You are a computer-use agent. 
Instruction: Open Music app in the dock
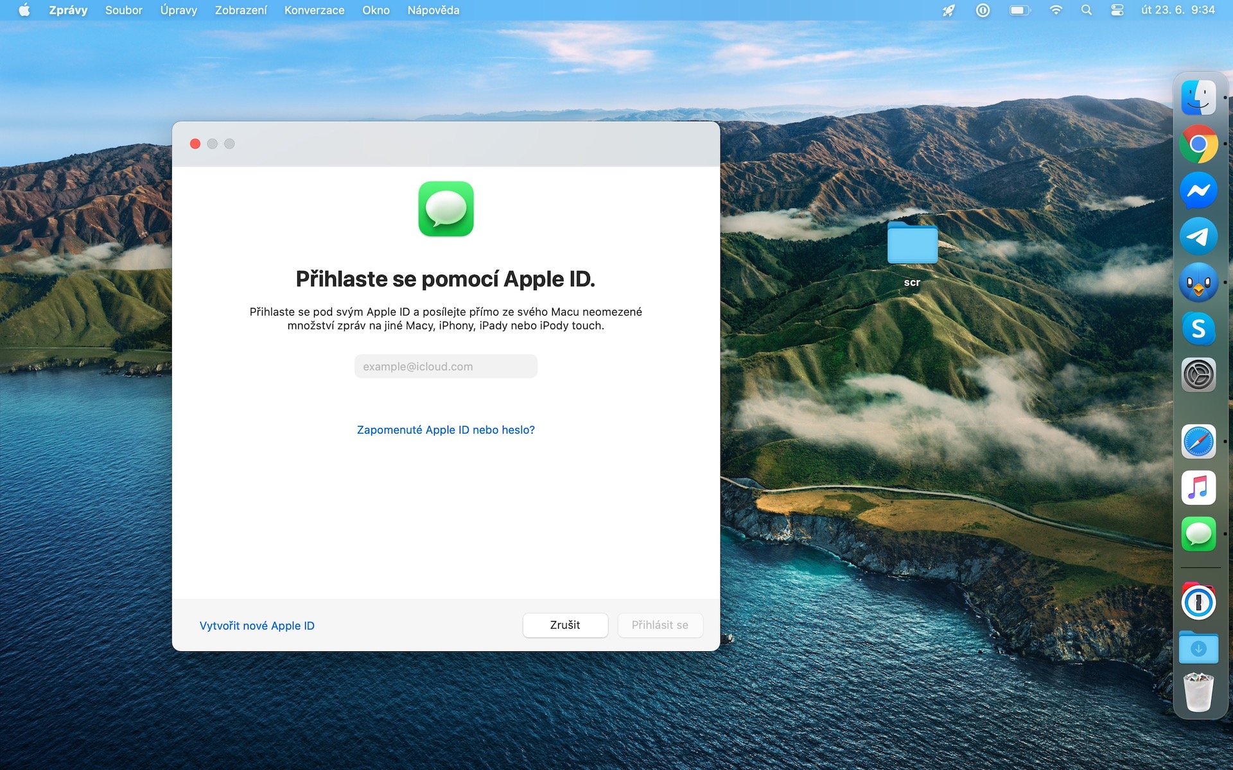click(1198, 488)
